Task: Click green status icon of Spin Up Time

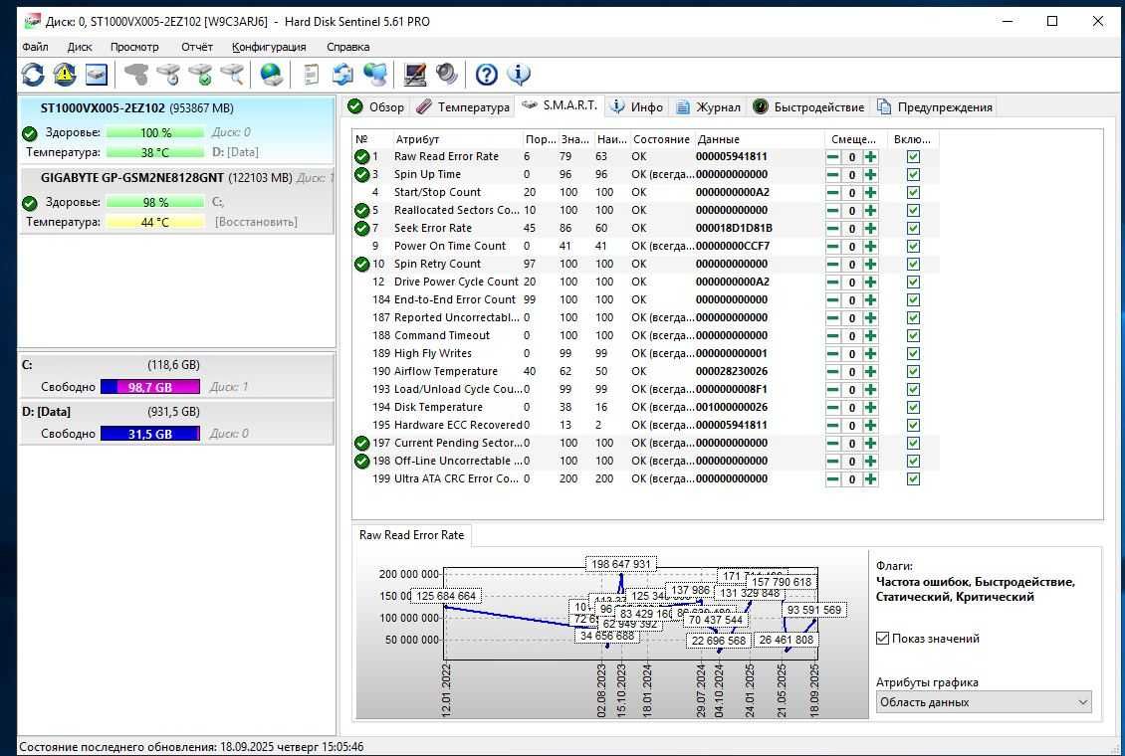Action: (362, 175)
